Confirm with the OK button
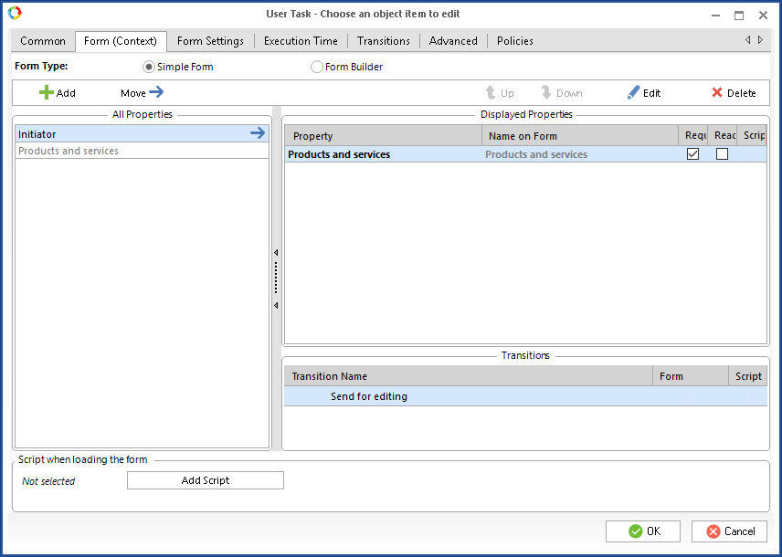 [x=643, y=531]
